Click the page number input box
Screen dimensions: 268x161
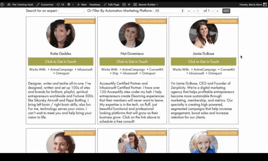pyautogui.click(x=200, y=11)
